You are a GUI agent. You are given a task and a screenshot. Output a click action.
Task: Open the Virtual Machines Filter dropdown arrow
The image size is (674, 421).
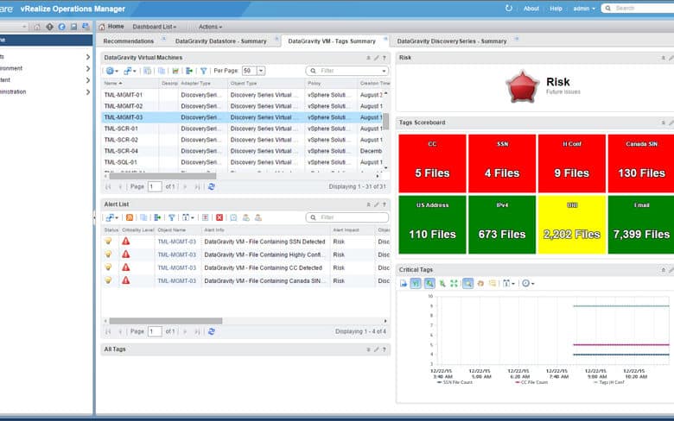384,71
